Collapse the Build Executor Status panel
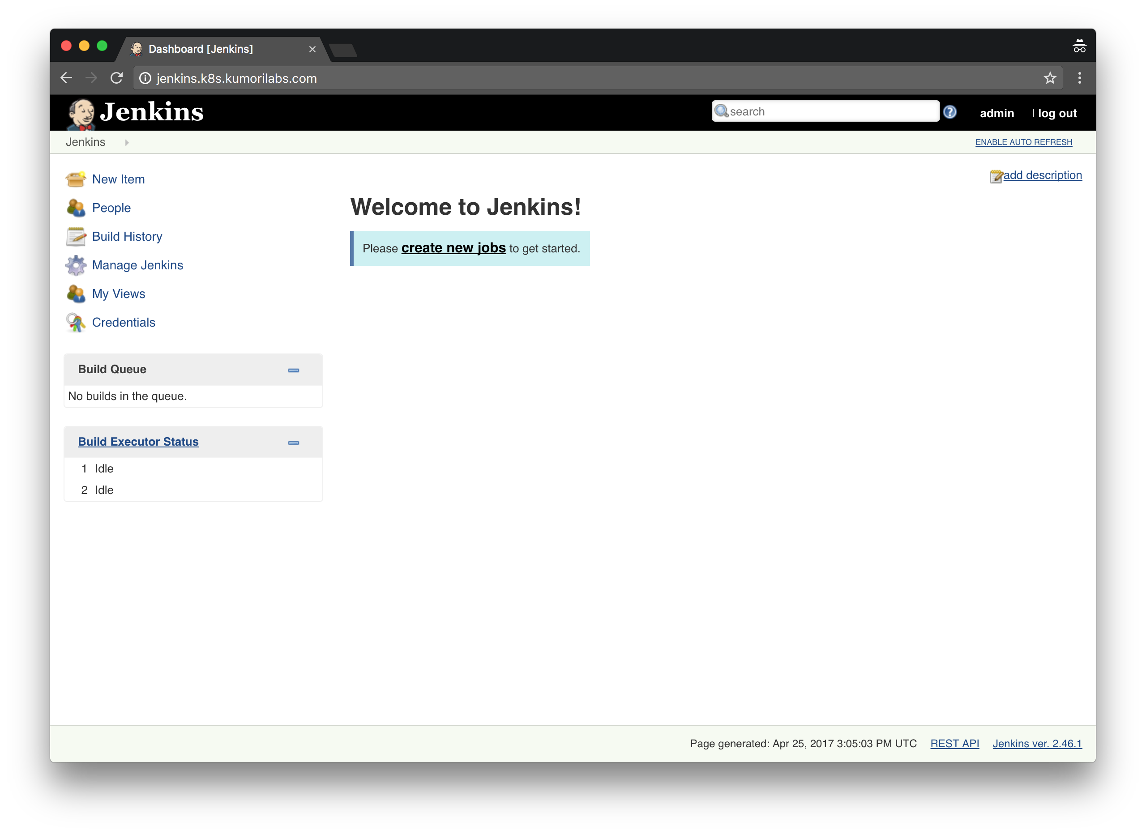The height and width of the screenshot is (834, 1146). 294,443
